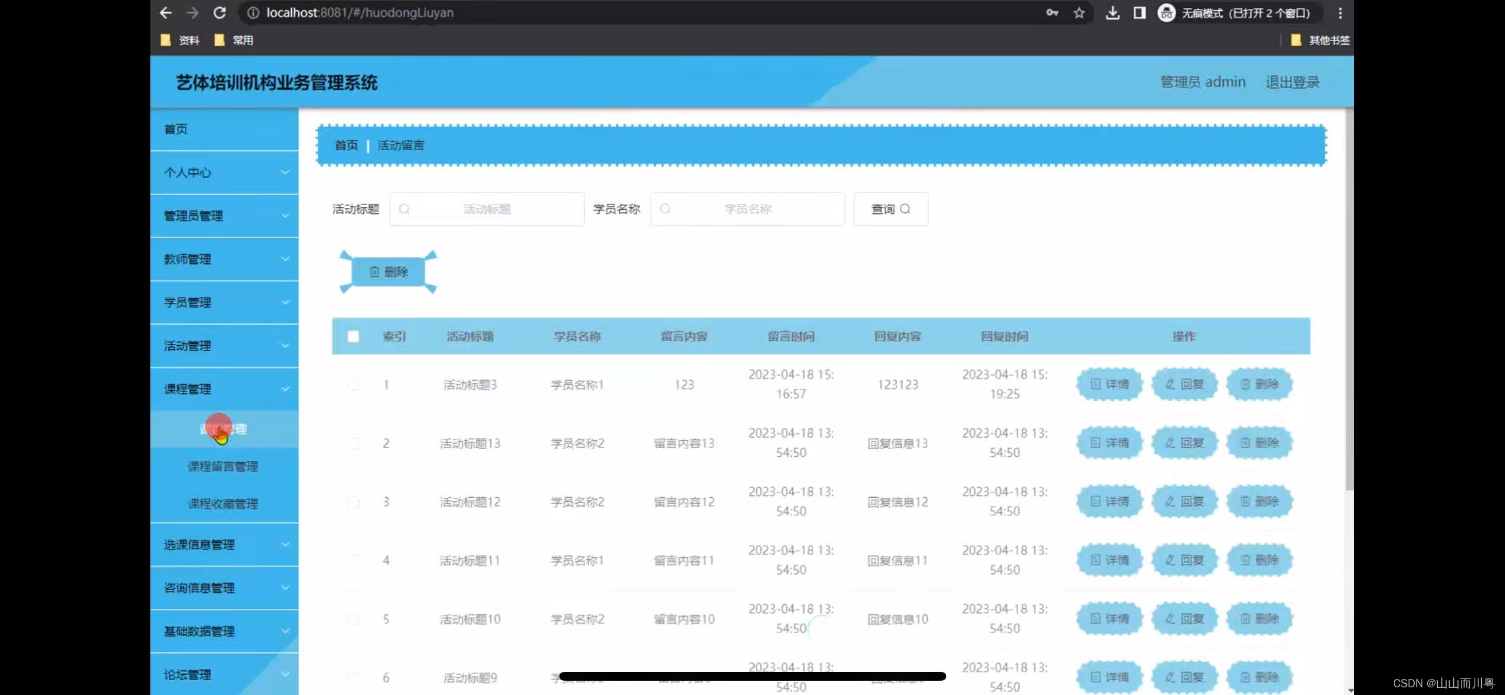Click 删除 for row 活动标题3
The image size is (1505, 695).
point(1260,384)
